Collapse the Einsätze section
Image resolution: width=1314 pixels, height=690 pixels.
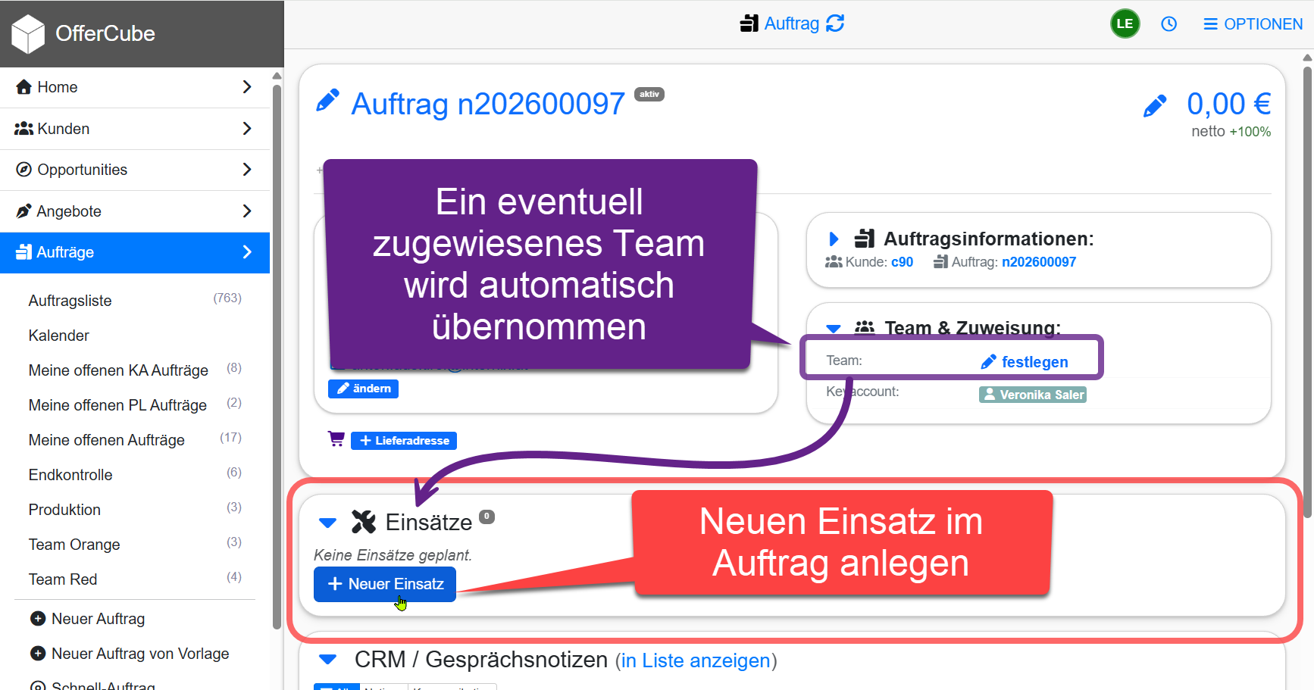pos(327,523)
